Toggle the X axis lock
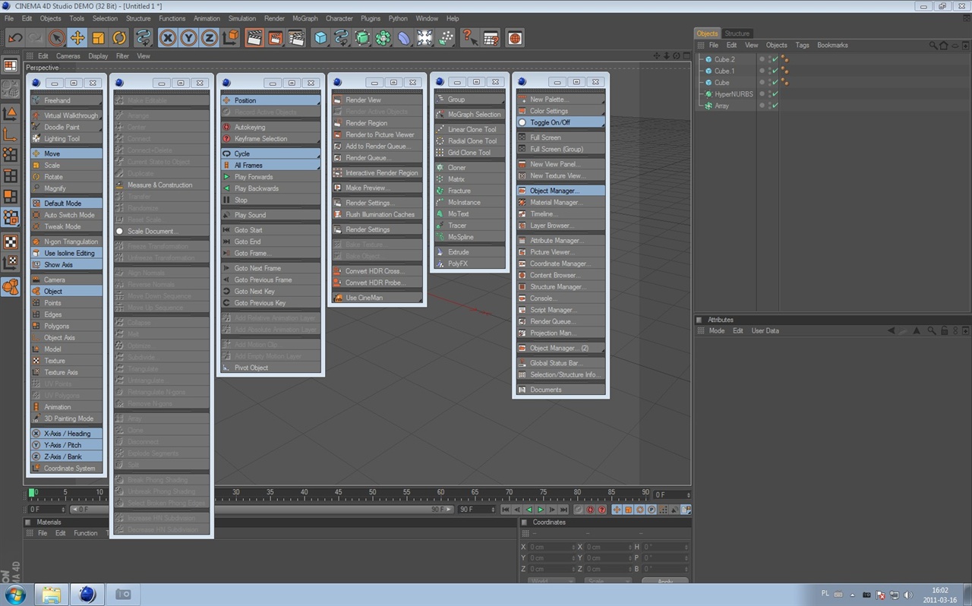 coord(168,38)
